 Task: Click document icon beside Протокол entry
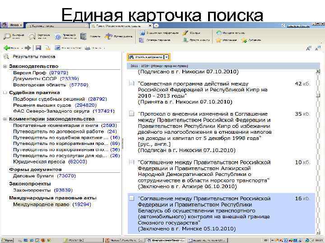click(x=132, y=113)
